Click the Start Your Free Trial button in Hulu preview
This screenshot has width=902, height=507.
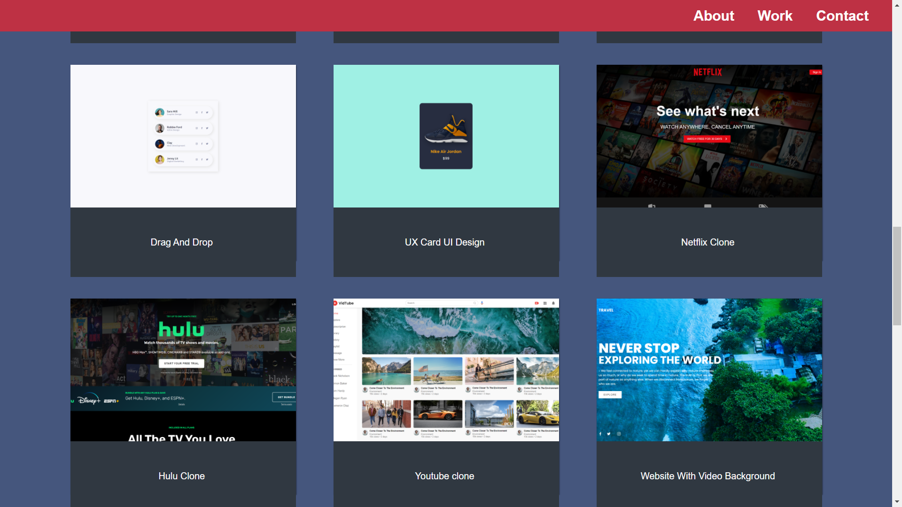click(x=181, y=363)
